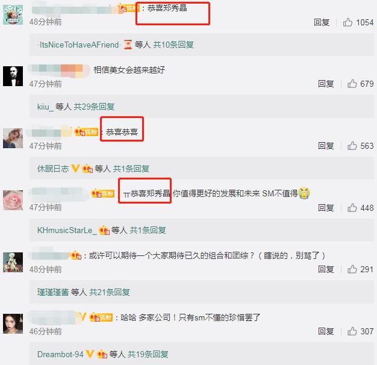The width and height of the screenshot is (377, 365).
Task: Expand 共10条回复 replies
Action: pyautogui.click(x=173, y=45)
